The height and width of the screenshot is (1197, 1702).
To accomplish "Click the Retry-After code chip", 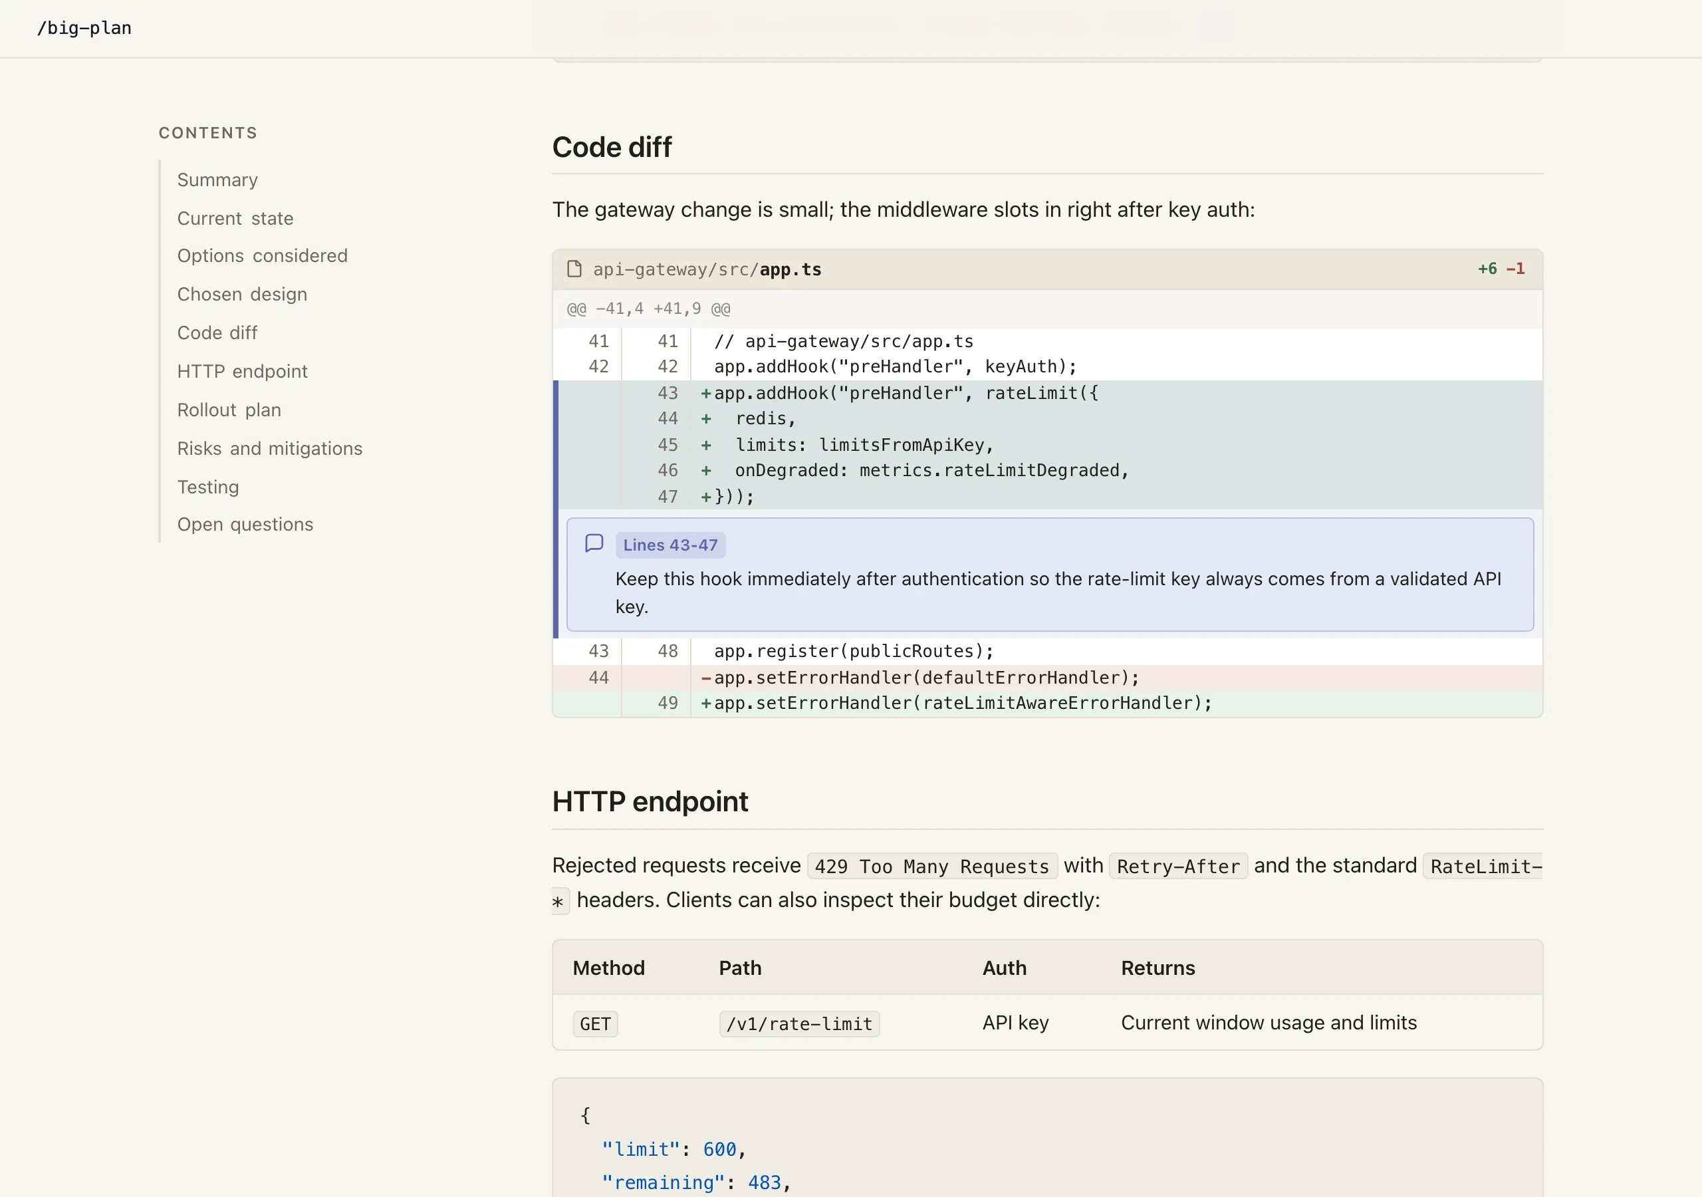I will pos(1178,866).
